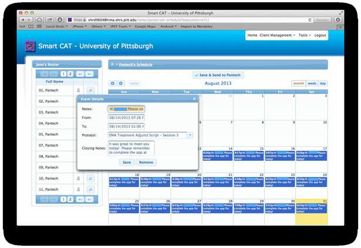This screenshot has height=248, width=361.
Task: Click Save & Send to Pantech button
Action: tap(218, 75)
